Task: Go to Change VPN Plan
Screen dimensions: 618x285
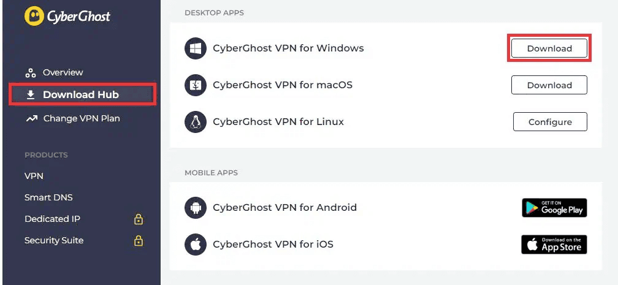Action: pyautogui.click(x=72, y=118)
